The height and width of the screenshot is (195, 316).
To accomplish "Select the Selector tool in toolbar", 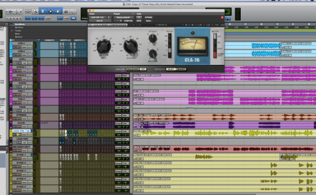I will tap(51, 12).
